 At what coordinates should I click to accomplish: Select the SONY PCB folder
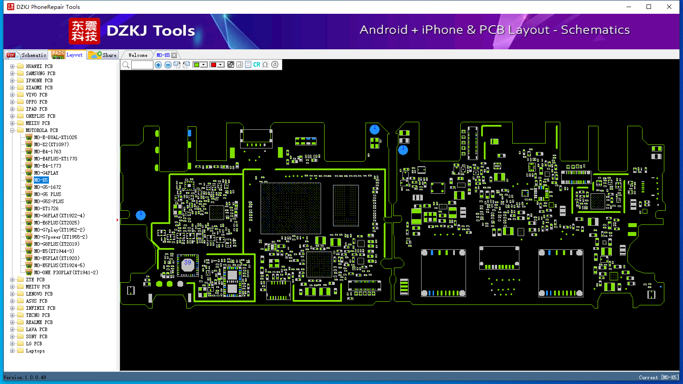(36, 336)
